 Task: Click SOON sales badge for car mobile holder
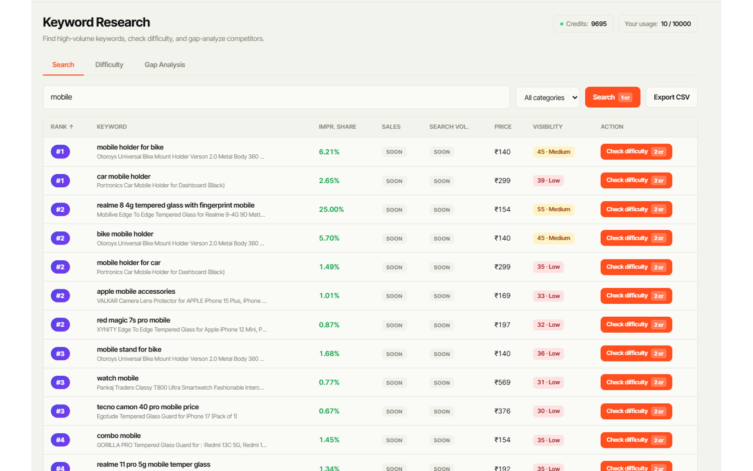click(x=394, y=181)
